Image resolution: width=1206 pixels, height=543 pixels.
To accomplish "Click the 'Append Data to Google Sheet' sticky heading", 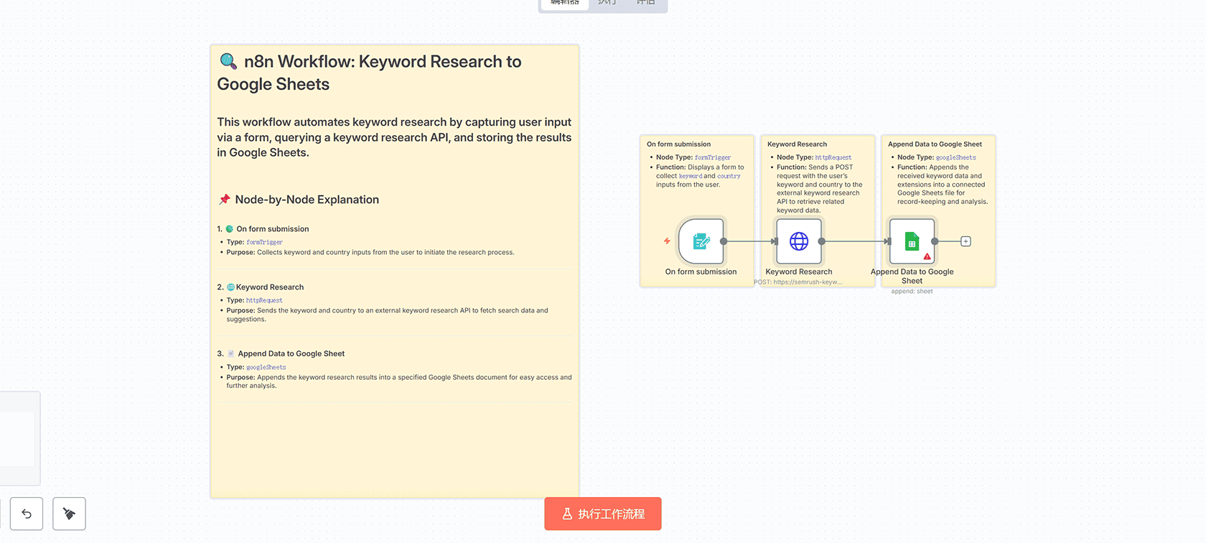I will 935,144.
